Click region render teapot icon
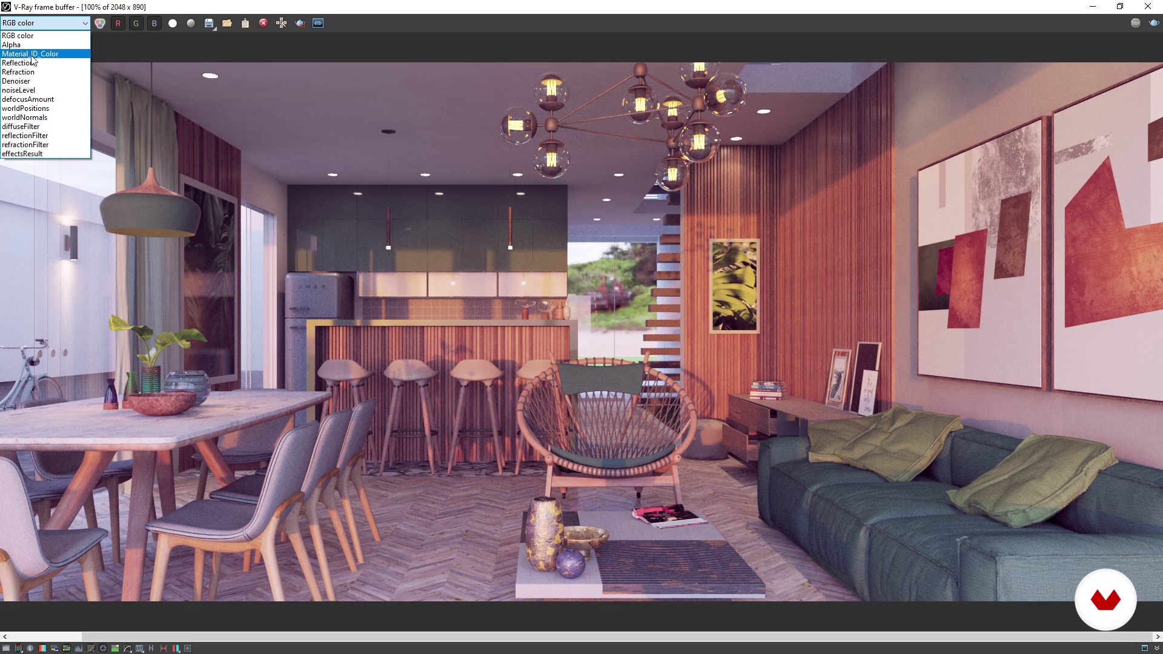1163x654 pixels. [x=300, y=23]
